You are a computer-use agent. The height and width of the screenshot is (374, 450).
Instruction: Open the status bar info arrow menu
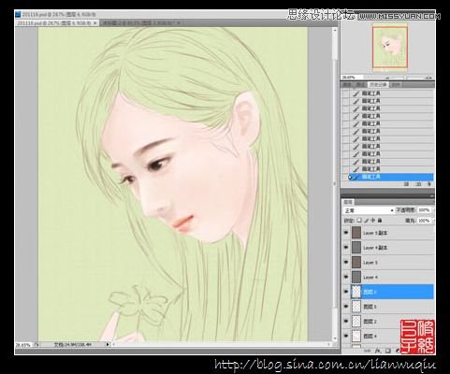108,344
